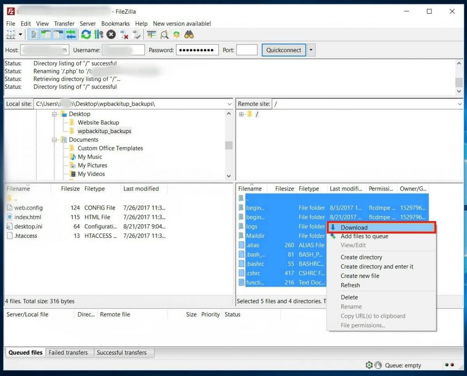Click the .htaccess file icon
Image resolution: width=467 pixels, height=376 pixels.
10,236
